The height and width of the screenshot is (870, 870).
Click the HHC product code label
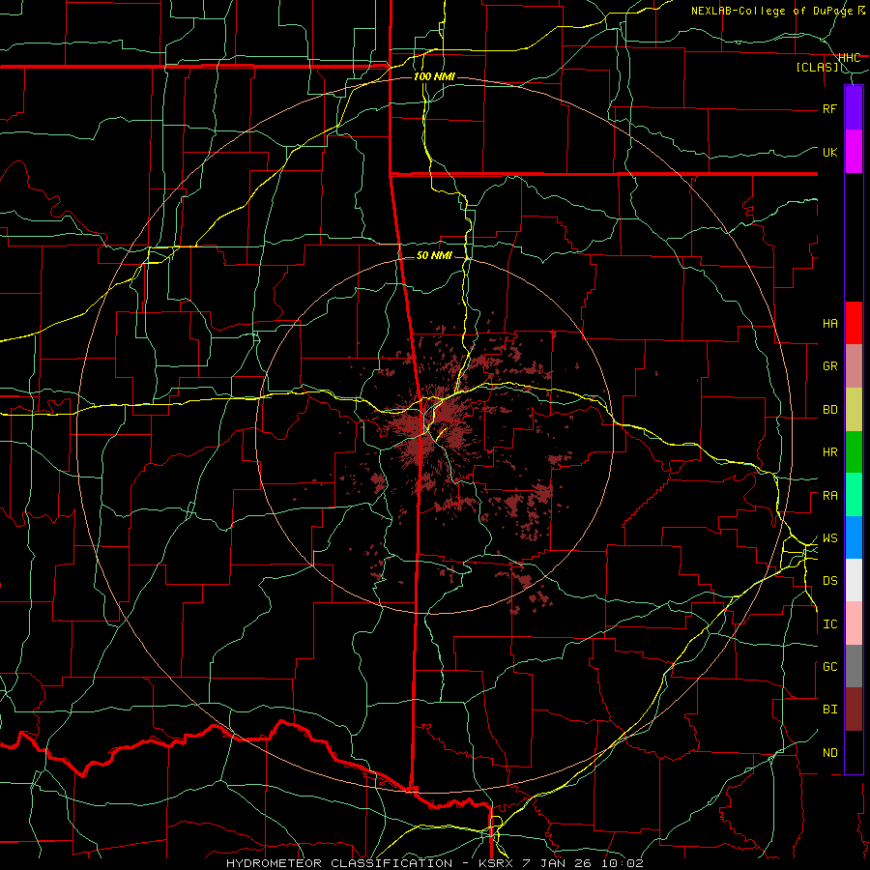849,58
